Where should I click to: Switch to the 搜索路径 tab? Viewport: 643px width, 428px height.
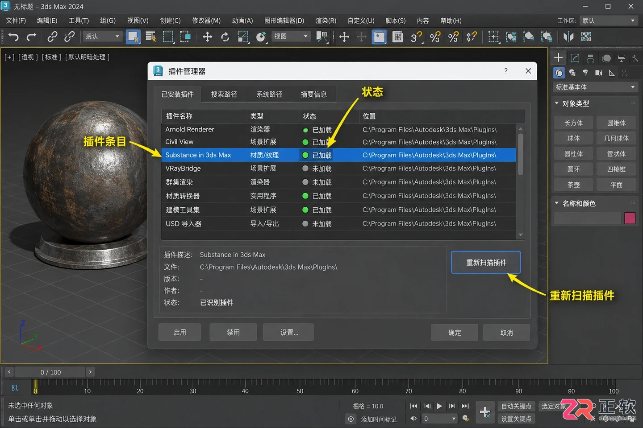pyautogui.click(x=224, y=94)
